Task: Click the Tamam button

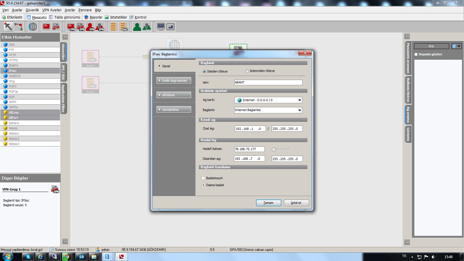Action: (x=268, y=203)
